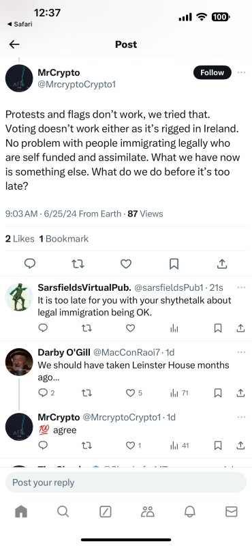Tap the Post your reply field
The width and height of the screenshot is (252, 546).
(x=126, y=483)
